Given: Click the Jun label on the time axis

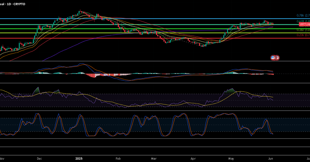Looking at the screenshot, I should pos(270,159).
